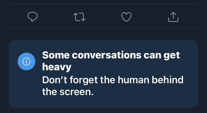Image resolution: width=207 pixels, height=113 pixels.
Task: Tap the conversation notice banner card background
Action: [x=104, y=74]
